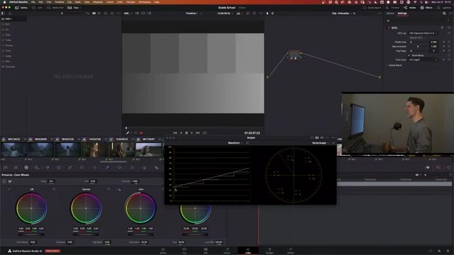Select the corrector node in node graph

coord(294,55)
